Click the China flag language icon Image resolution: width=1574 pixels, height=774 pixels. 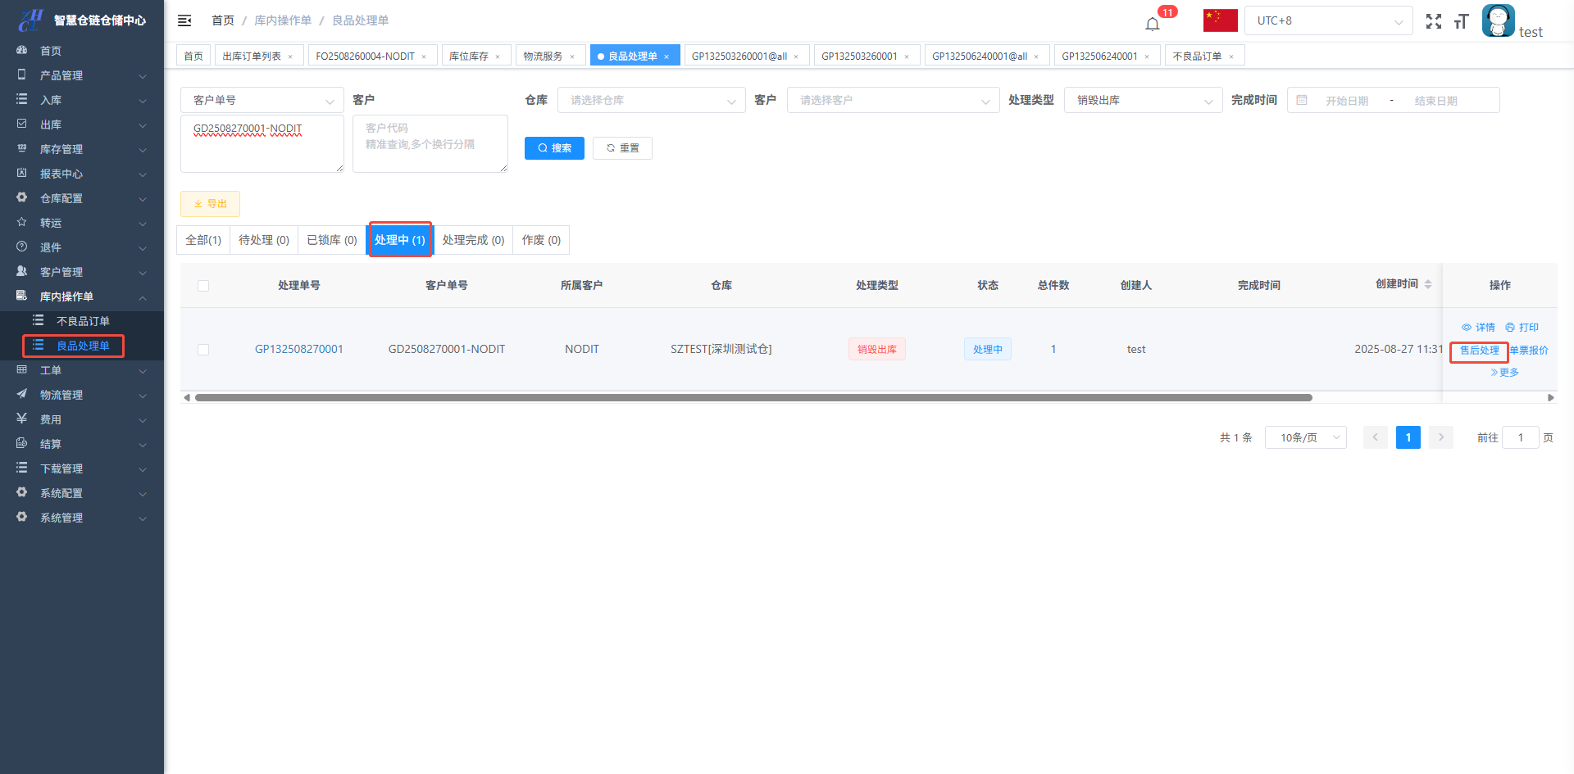[1220, 20]
